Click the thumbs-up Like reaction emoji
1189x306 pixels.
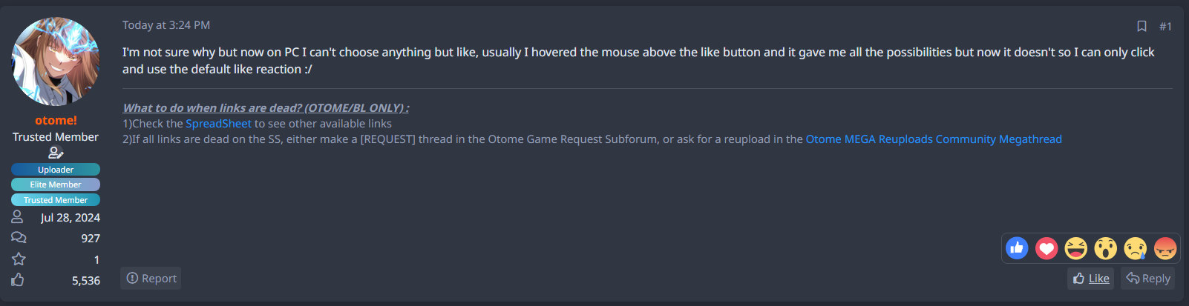pos(1017,248)
